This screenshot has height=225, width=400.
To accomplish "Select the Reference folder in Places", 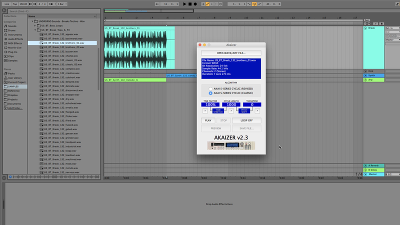I will coord(13,91).
